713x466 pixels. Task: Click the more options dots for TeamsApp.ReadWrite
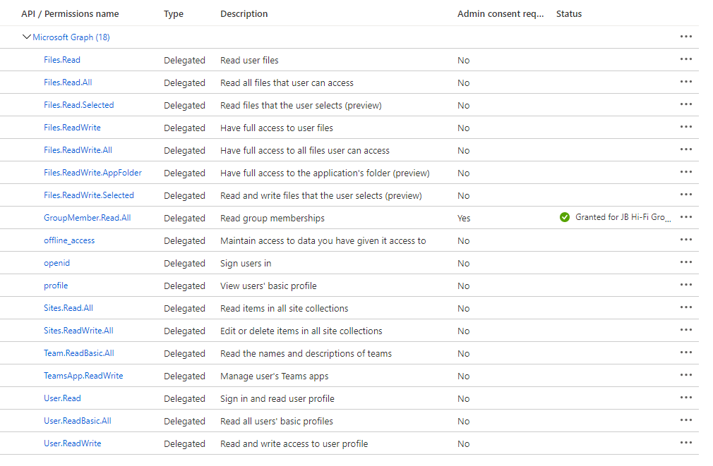pos(685,375)
